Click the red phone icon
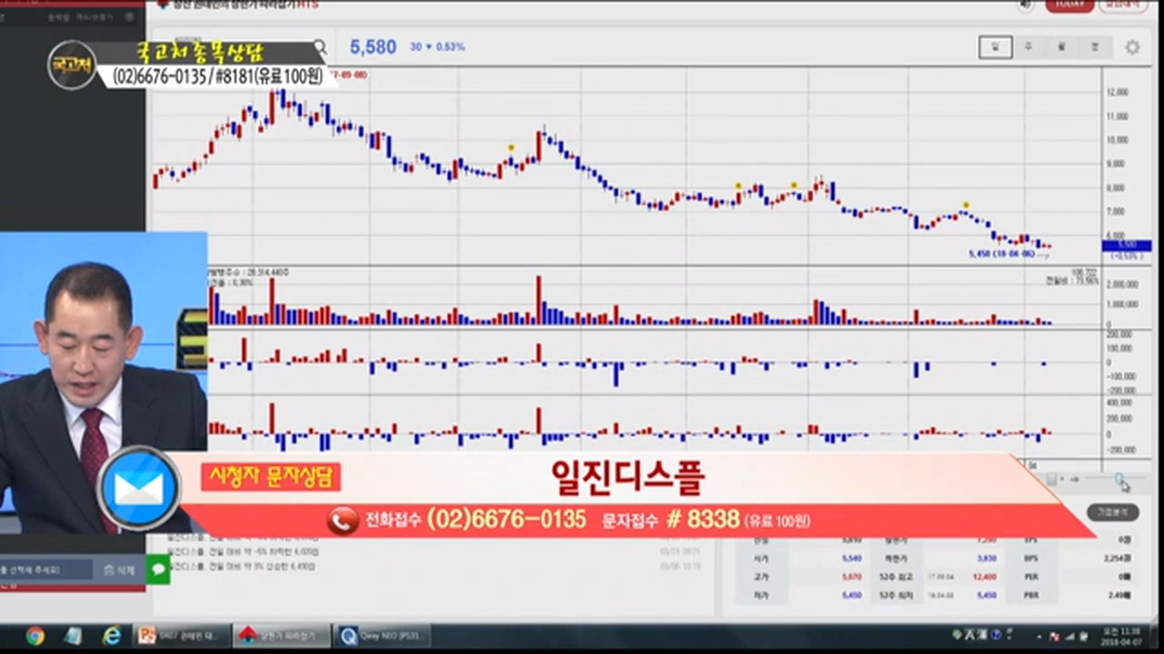1164x654 pixels. (343, 520)
